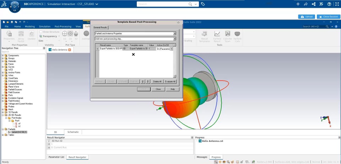Screen dimensions: 341x164
Task: Click the Cylinder Scan icon
Action: [x=227, y=36]
